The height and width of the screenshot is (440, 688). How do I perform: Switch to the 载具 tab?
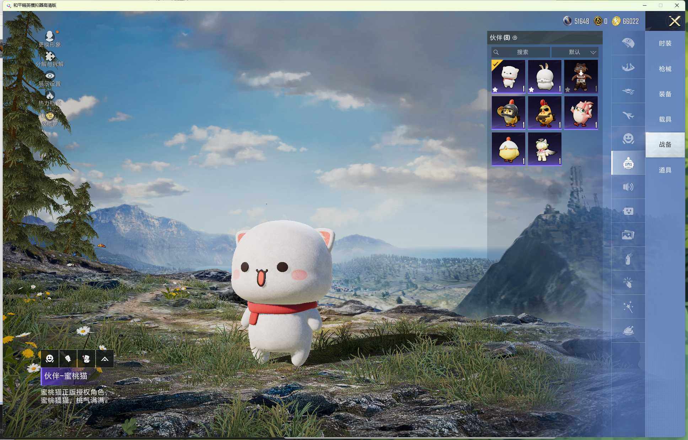click(x=665, y=119)
